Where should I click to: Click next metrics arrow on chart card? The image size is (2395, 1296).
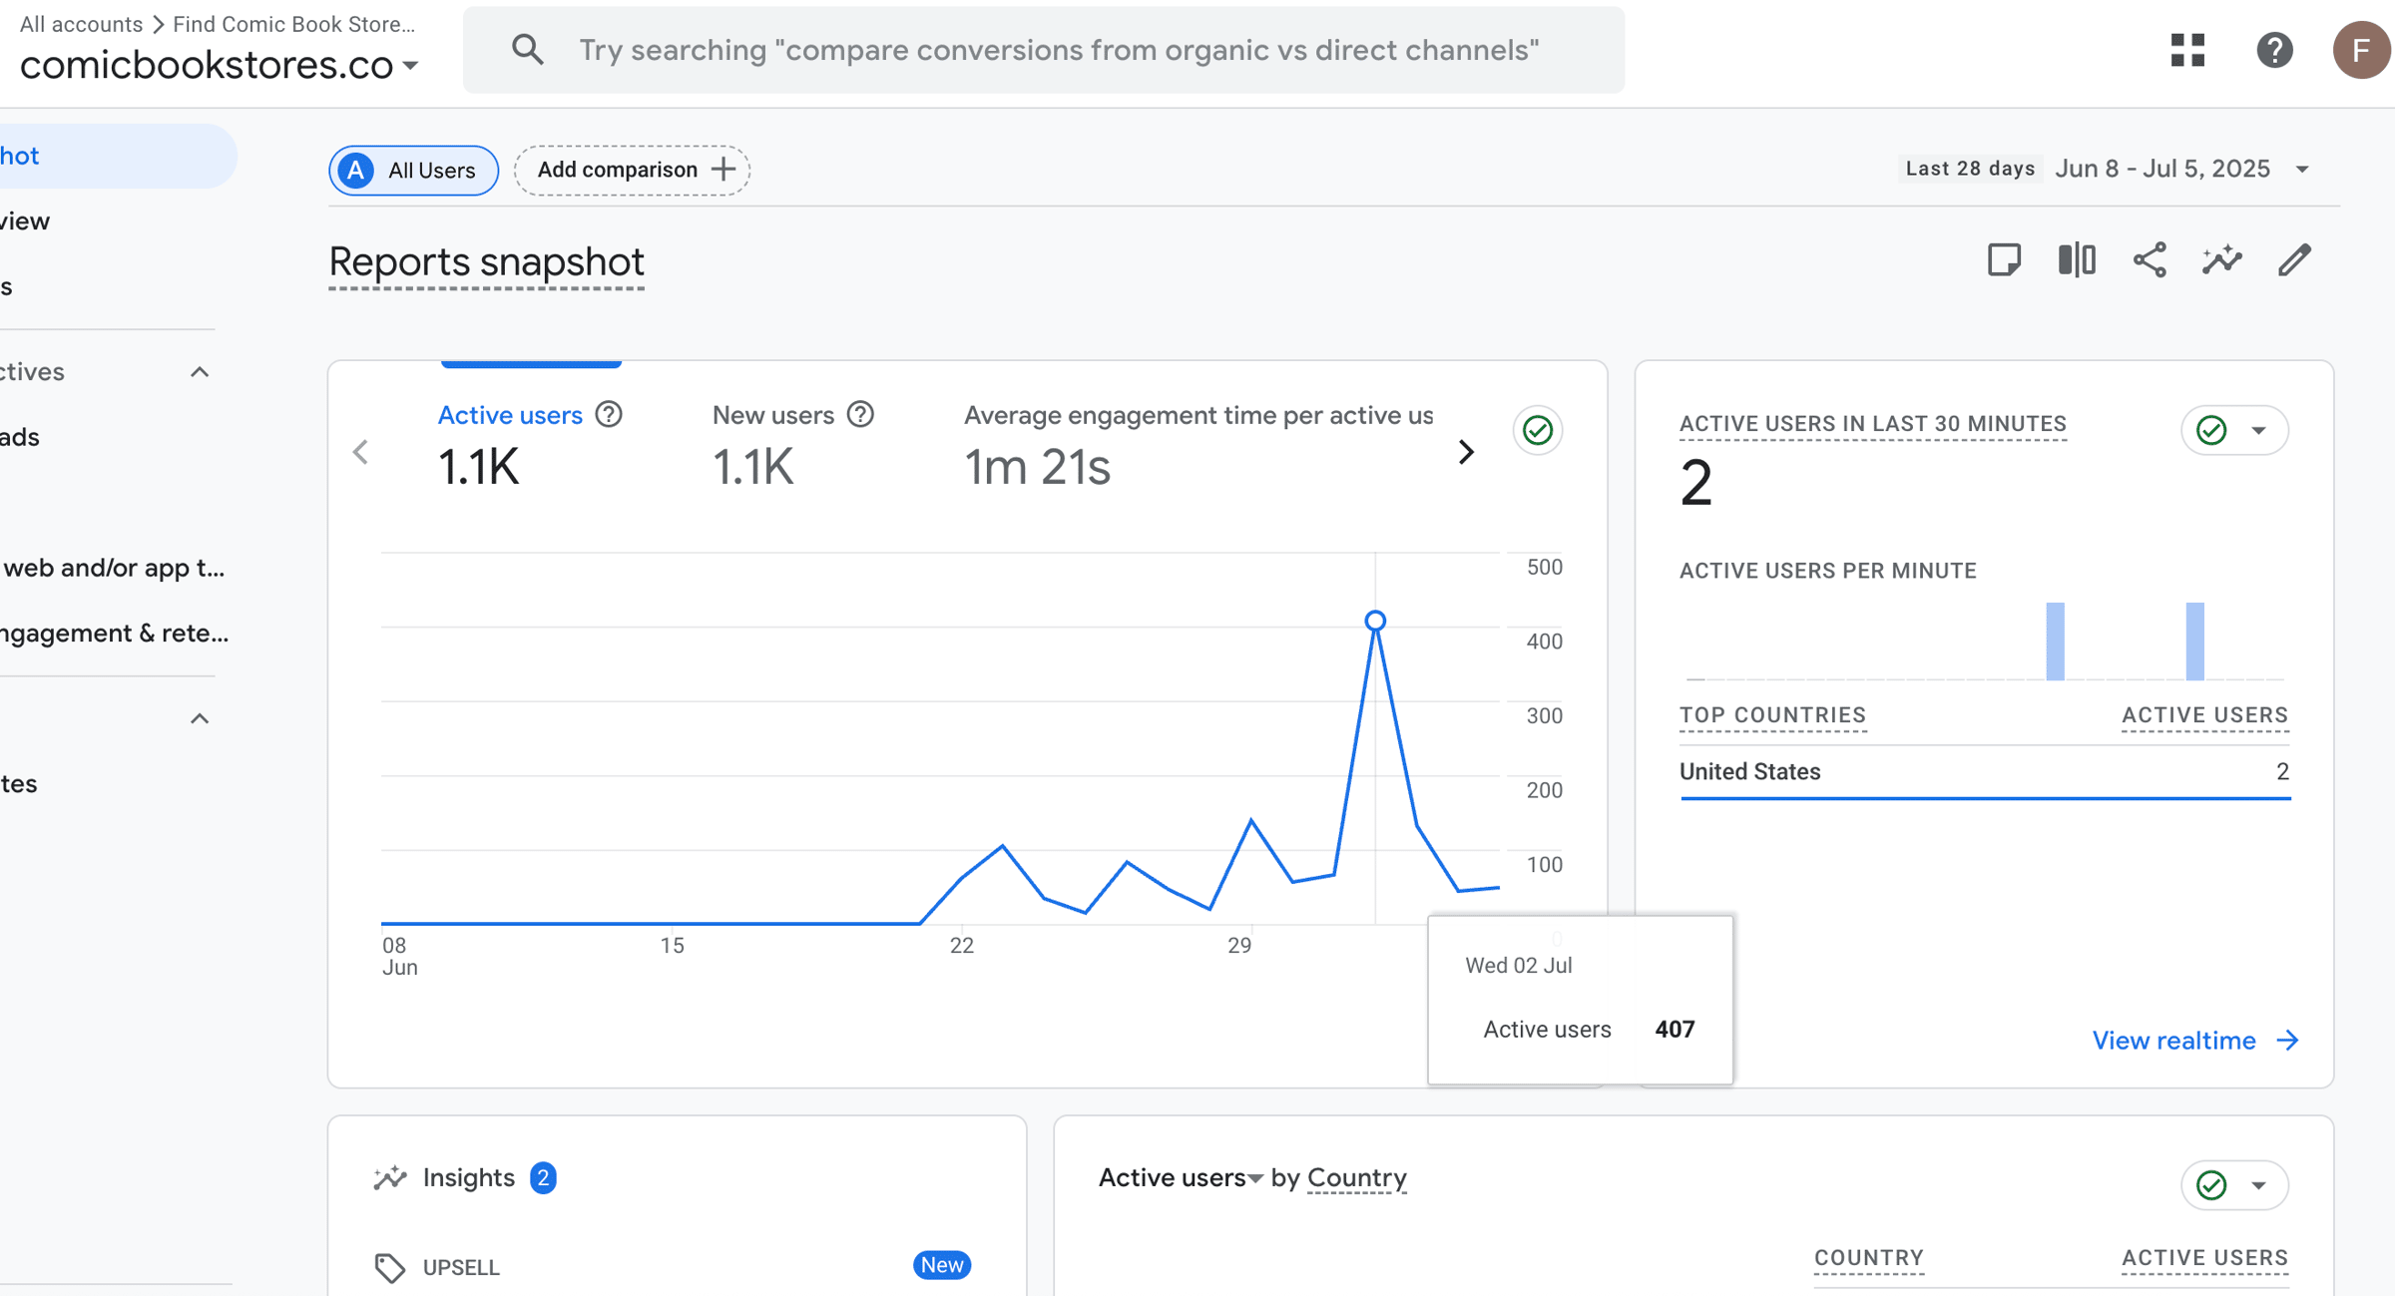coord(1466,452)
